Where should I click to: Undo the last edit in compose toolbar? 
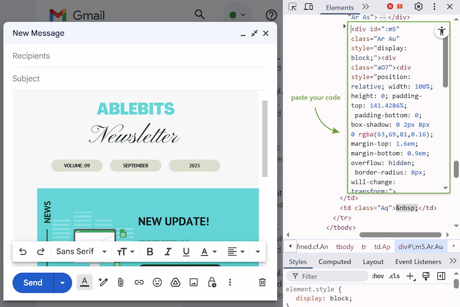tap(23, 251)
